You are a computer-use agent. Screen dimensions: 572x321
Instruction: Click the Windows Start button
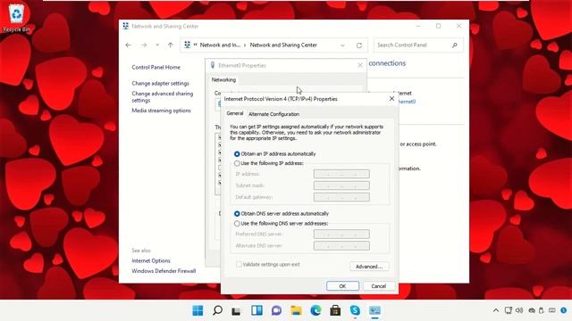198,310
